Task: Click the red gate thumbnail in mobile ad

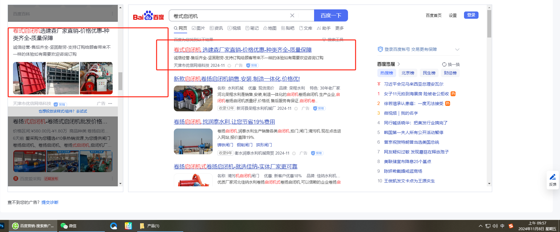Action: click(x=29, y=78)
